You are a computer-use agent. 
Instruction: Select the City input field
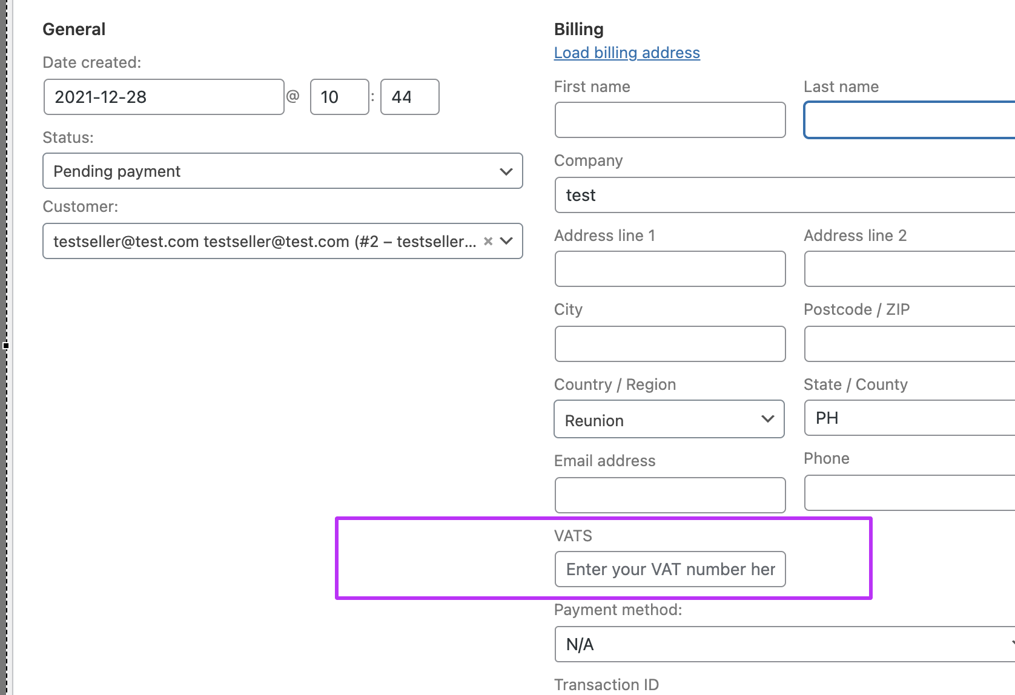[x=670, y=344]
